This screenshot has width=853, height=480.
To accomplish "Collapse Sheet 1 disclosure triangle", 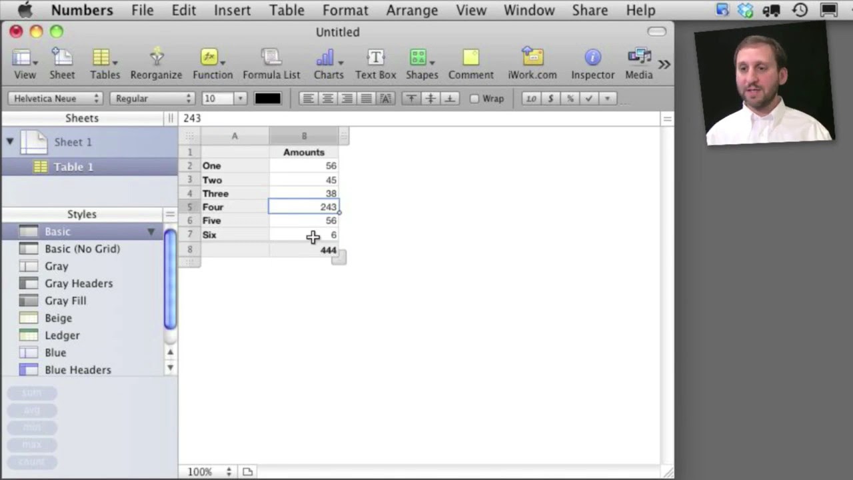I will point(10,141).
